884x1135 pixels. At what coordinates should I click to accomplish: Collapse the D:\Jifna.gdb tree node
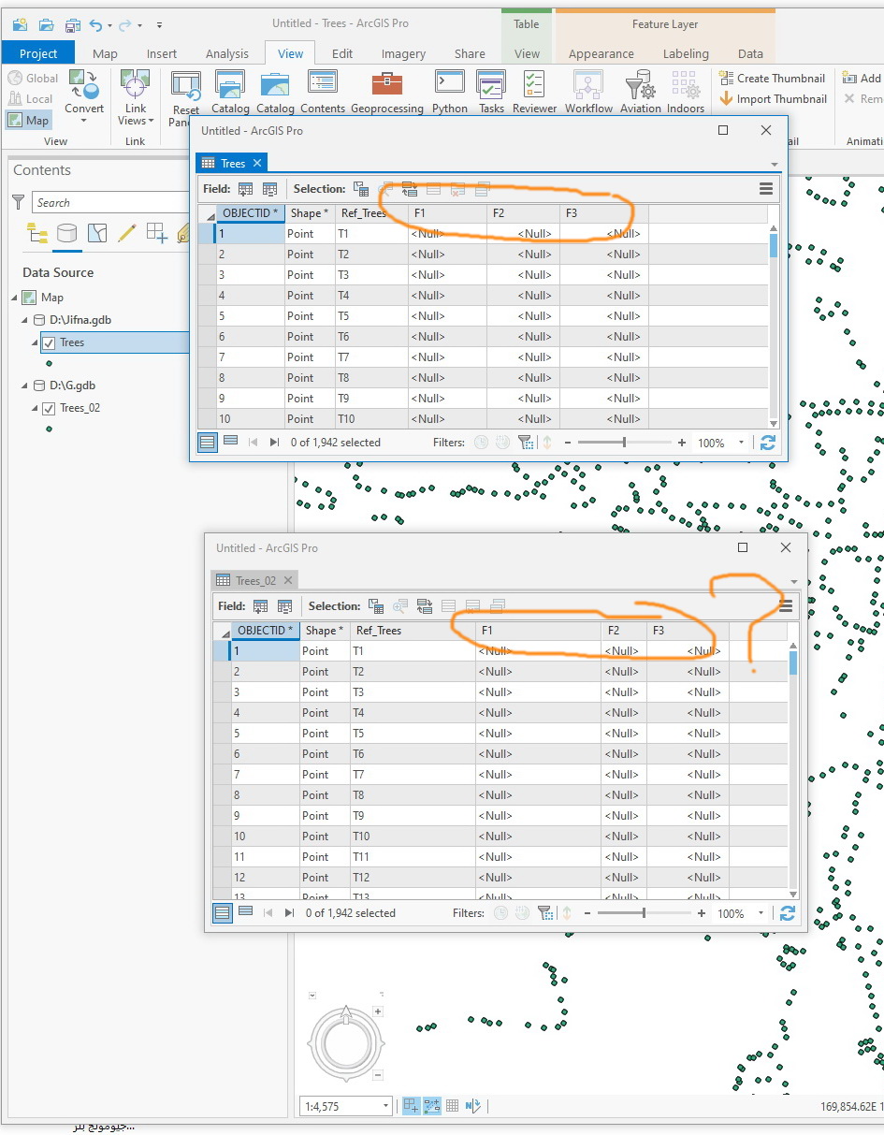coord(25,320)
